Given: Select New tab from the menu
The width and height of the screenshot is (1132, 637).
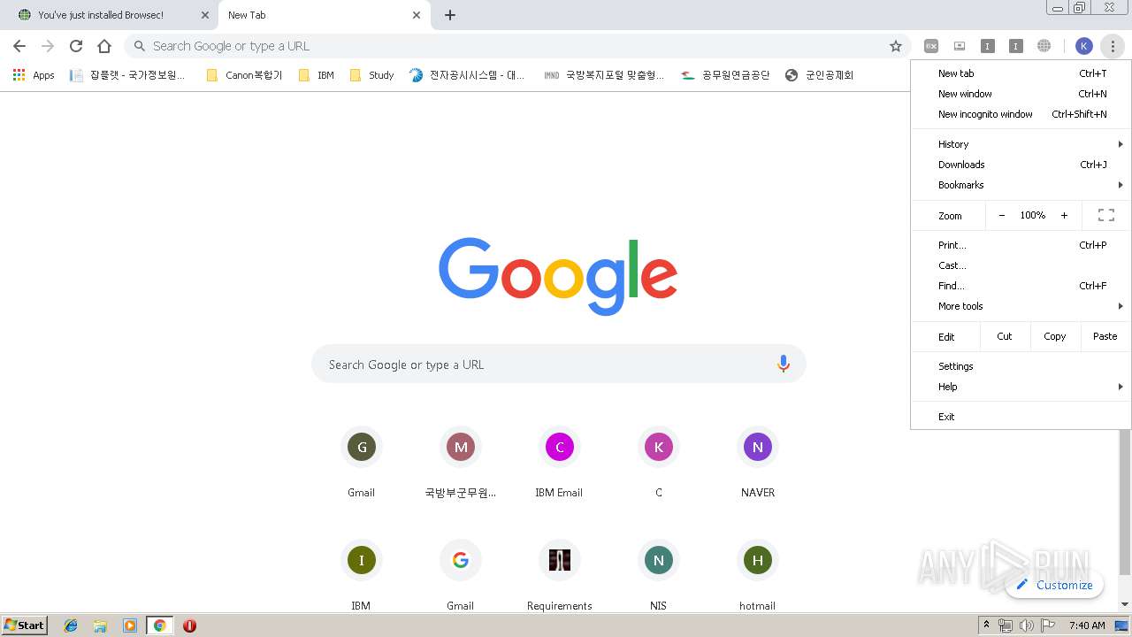Looking at the screenshot, I should (x=1021, y=73).
